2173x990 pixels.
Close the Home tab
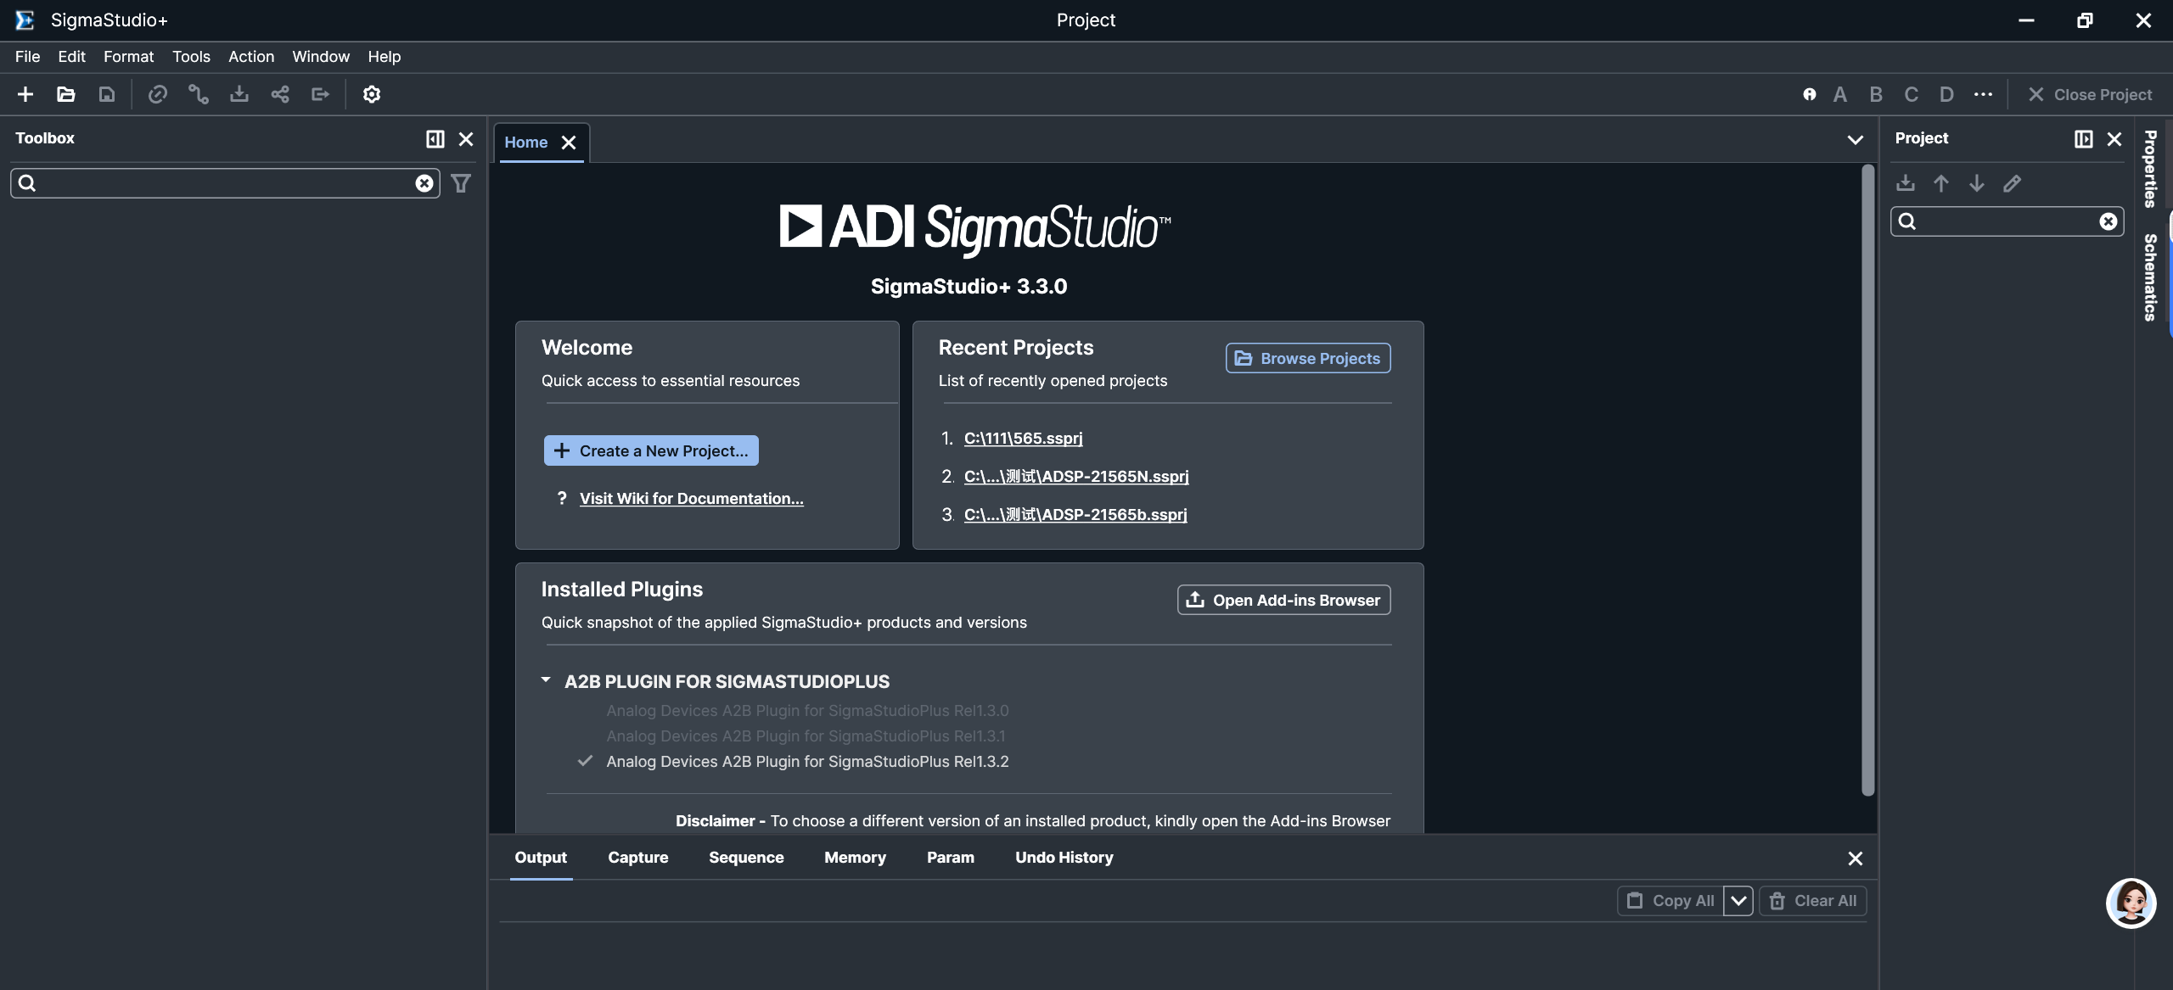pyautogui.click(x=569, y=143)
